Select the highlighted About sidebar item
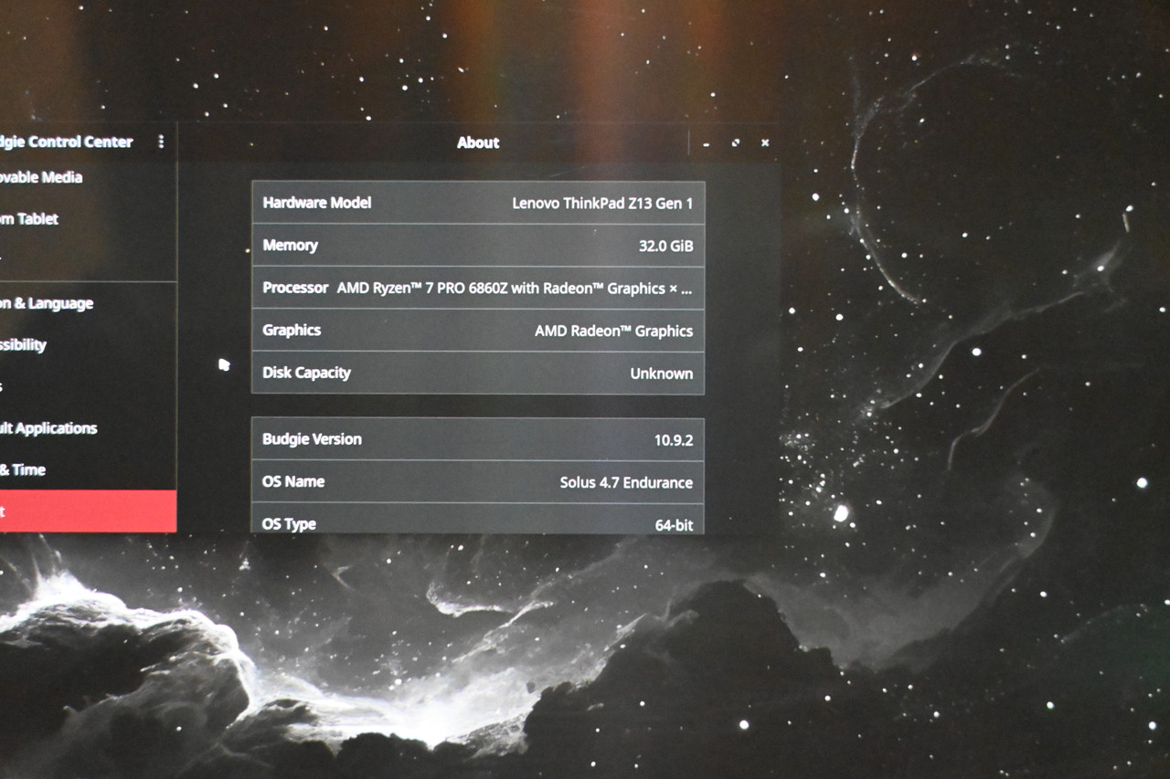Screen dimensions: 1170x779 (88, 511)
